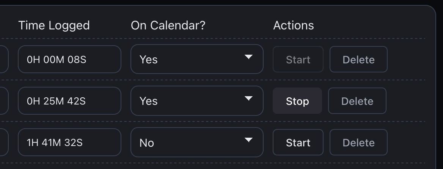The height and width of the screenshot is (169, 443).
Task: Click the 0H 00M 08S time logged field
Action: click(x=69, y=59)
